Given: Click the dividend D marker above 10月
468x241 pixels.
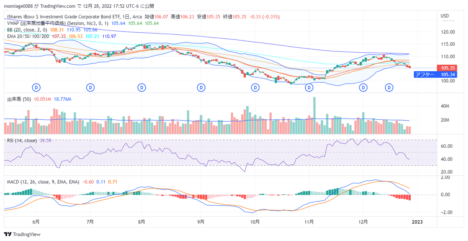Looking at the screenshot, I should (255, 88).
